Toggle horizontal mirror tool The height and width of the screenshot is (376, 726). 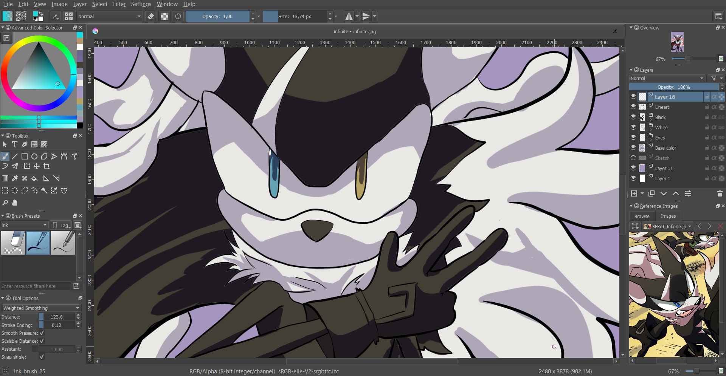pos(349,16)
